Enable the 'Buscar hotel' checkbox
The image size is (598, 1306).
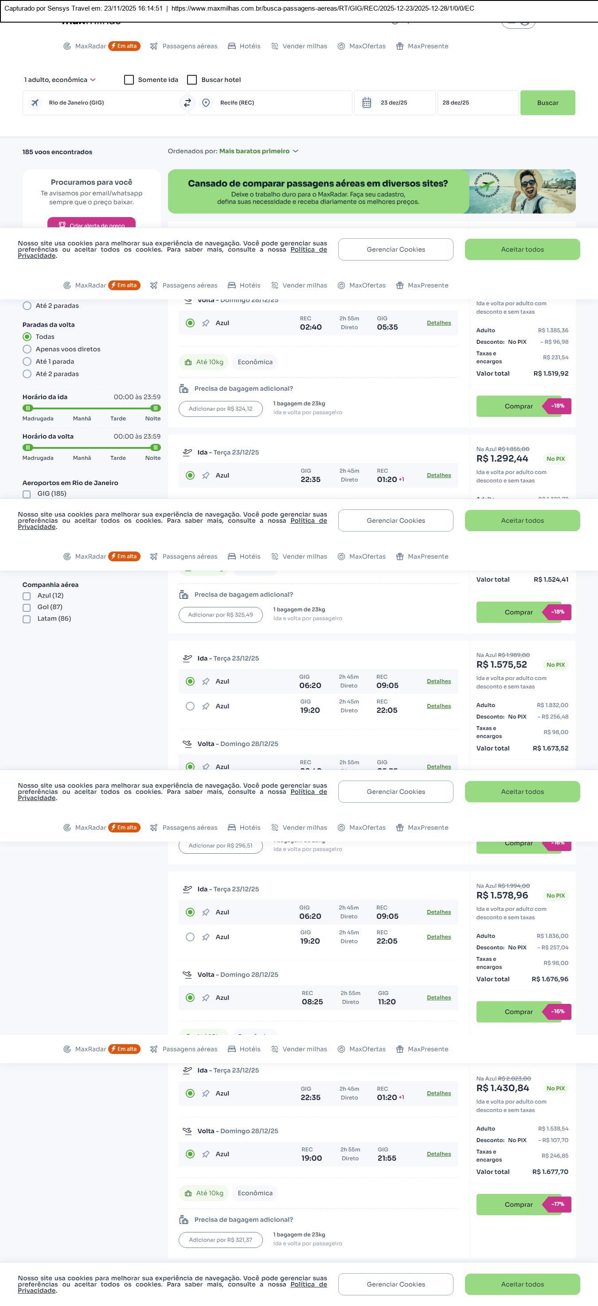[x=192, y=80]
